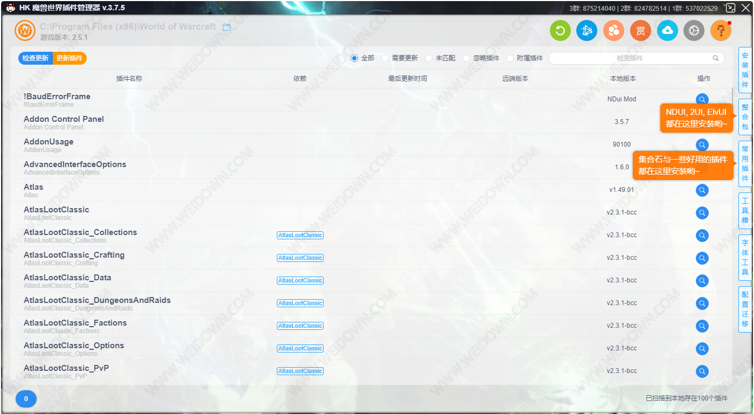Open the folder icon beside game path
Viewport: 754px width, 414px height.
pyautogui.click(x=227, y=27)
